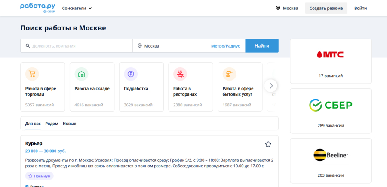Click the location icon in city field
The height and width of the screenshot is (187, 387).
(x=140, y=46)
